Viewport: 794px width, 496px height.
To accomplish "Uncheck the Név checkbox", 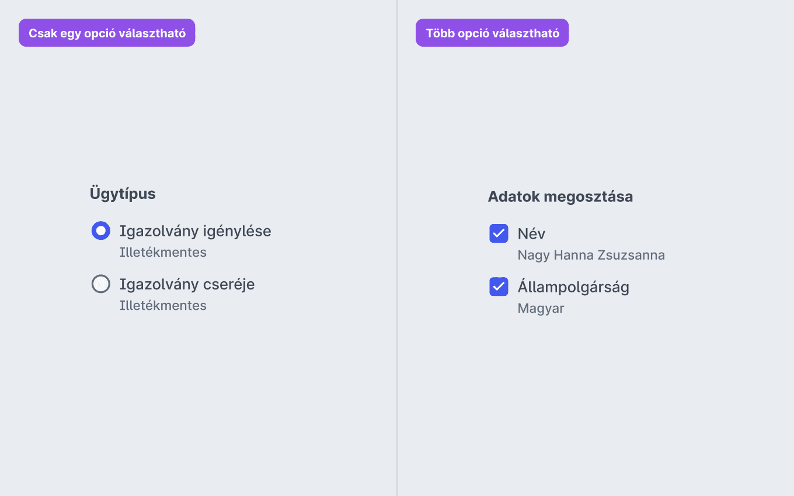I will [499, 233].
